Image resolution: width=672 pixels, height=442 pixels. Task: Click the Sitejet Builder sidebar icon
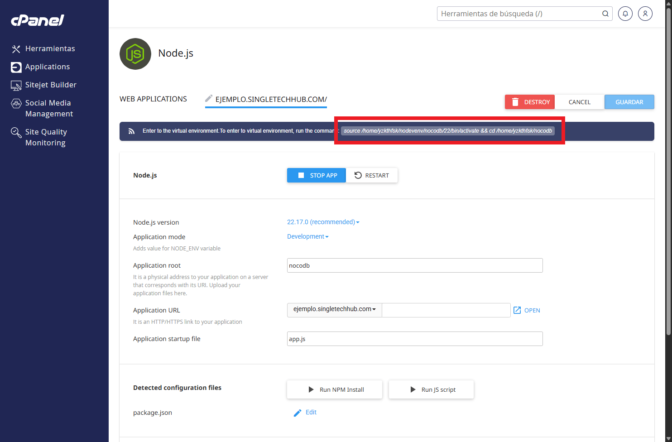click(x=16, y=85)
